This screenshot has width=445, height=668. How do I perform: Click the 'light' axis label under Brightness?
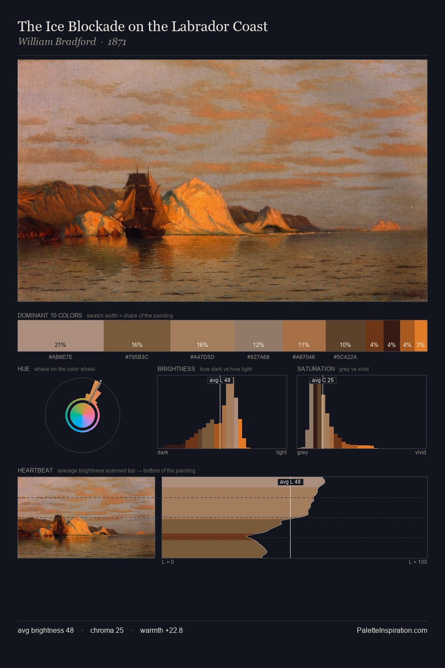click(281, 452)
